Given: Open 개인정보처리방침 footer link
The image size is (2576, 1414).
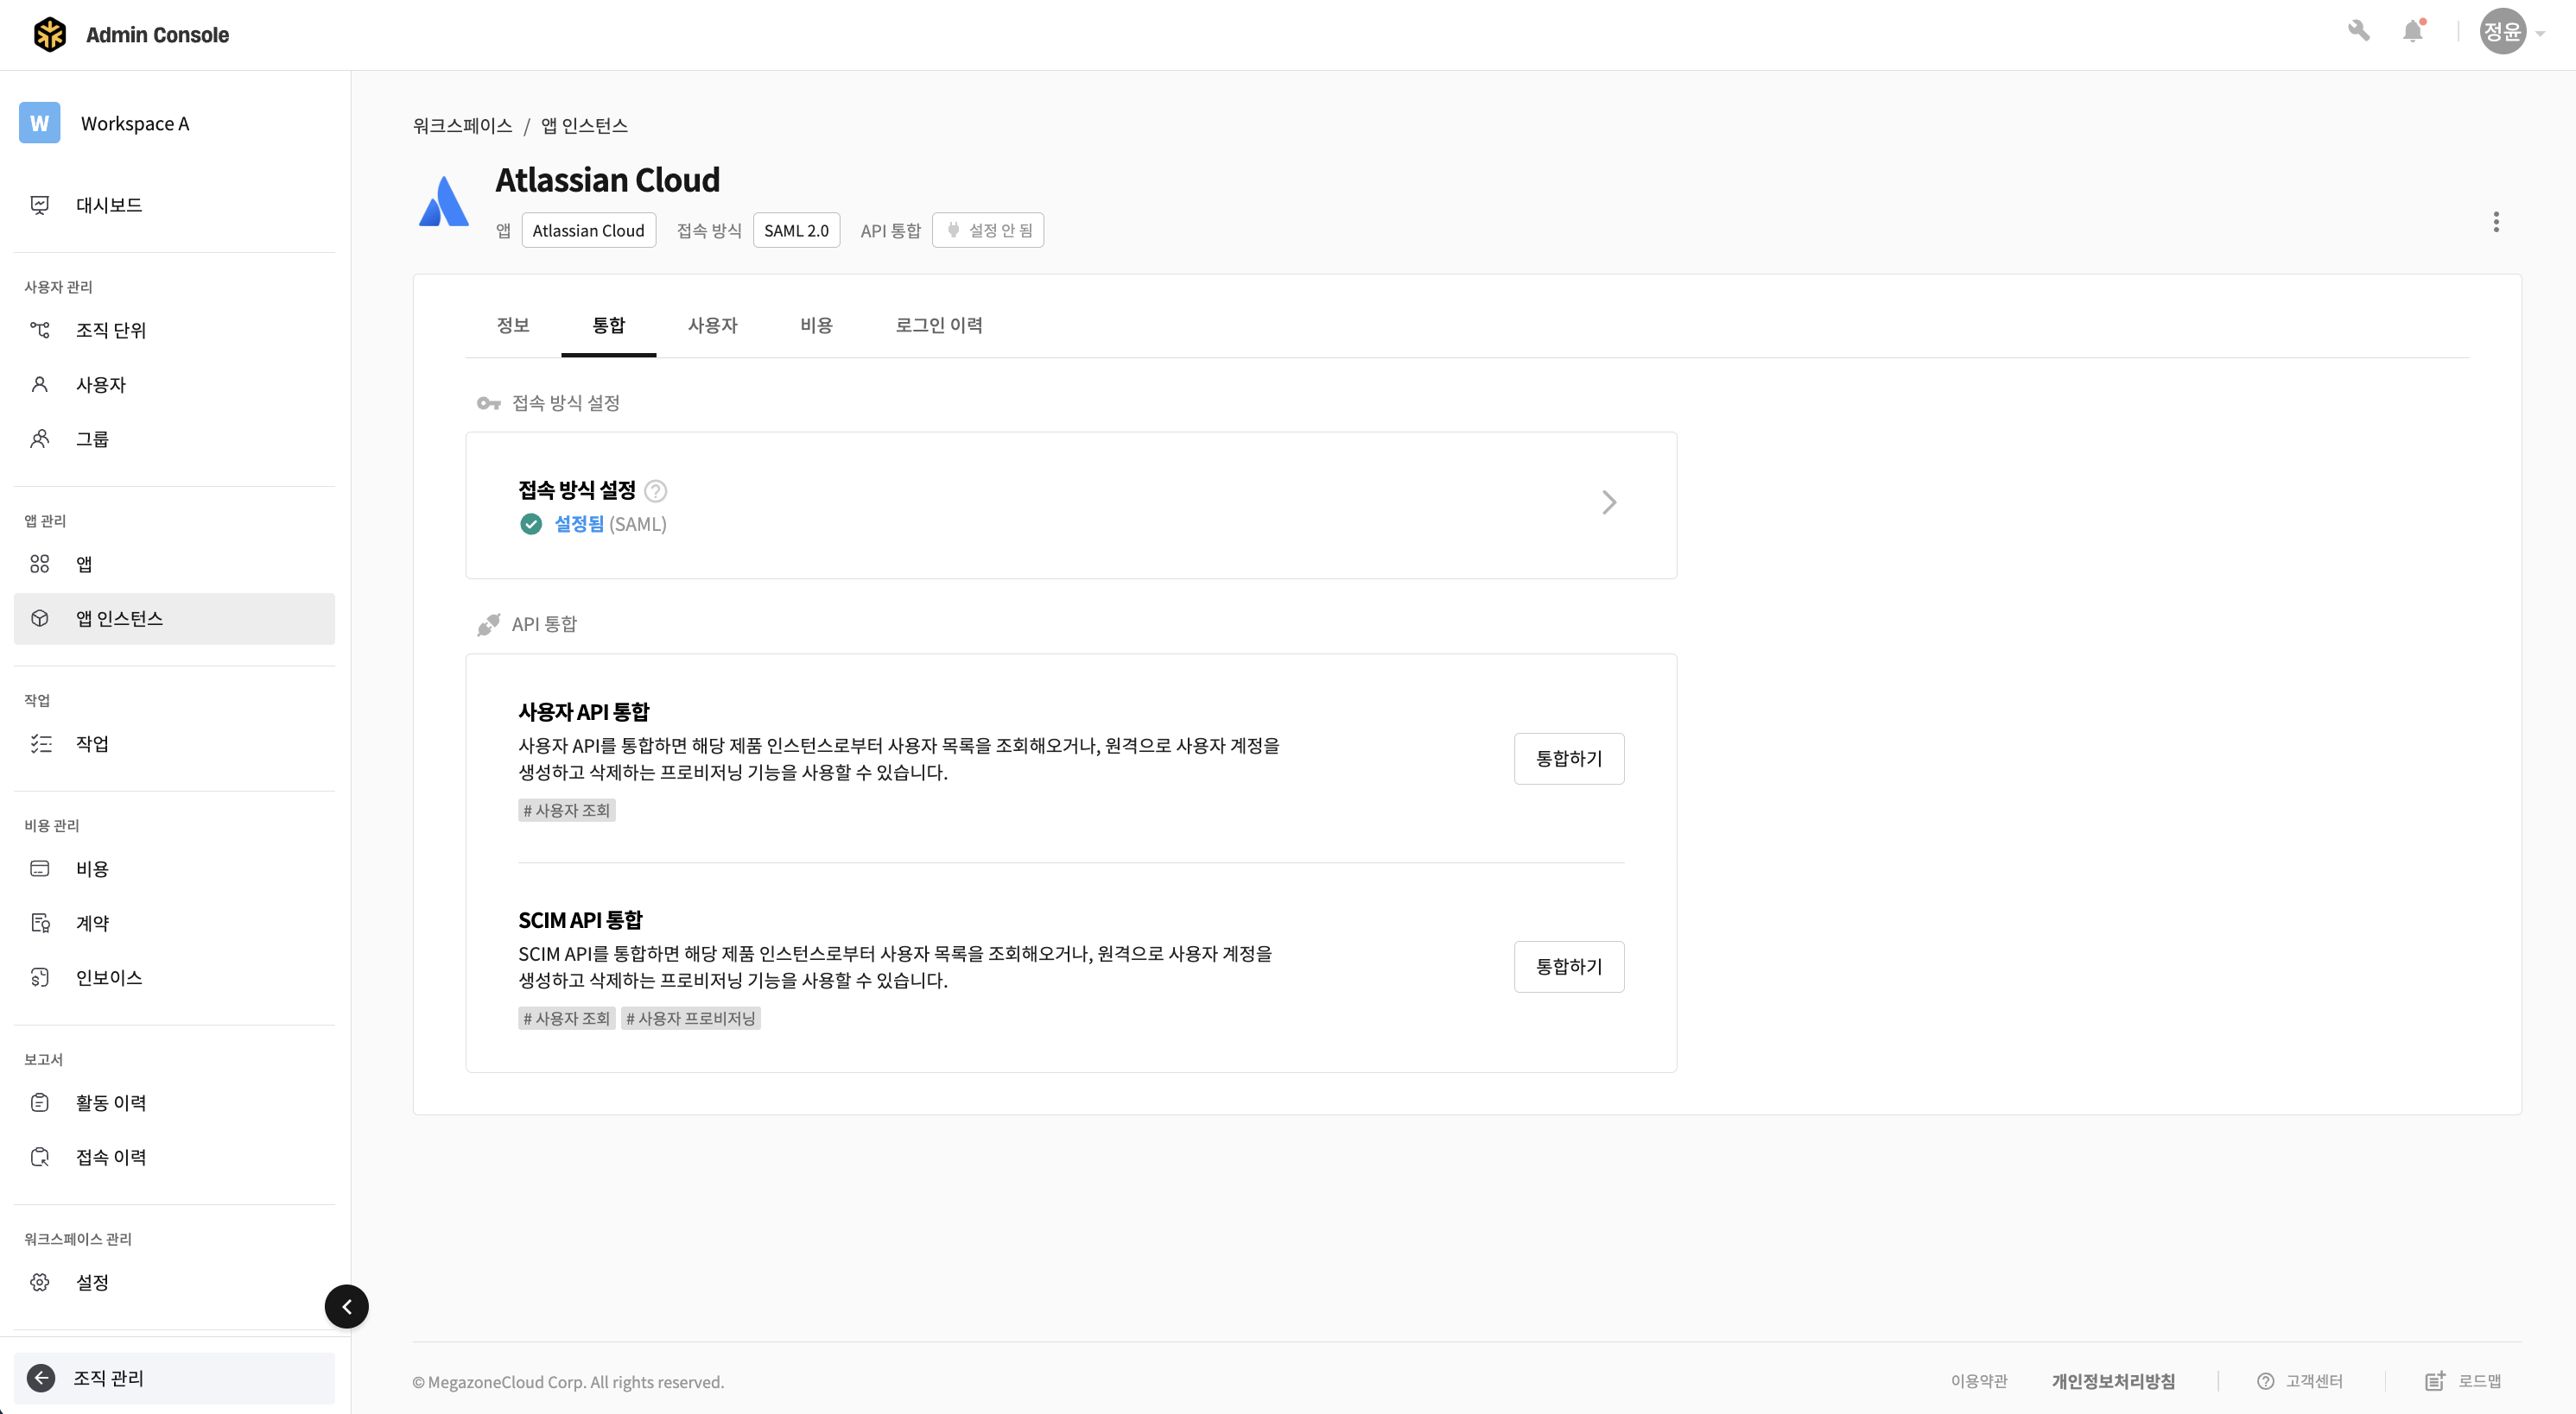Looking at the screenshot, I should coord(2113,1381).
